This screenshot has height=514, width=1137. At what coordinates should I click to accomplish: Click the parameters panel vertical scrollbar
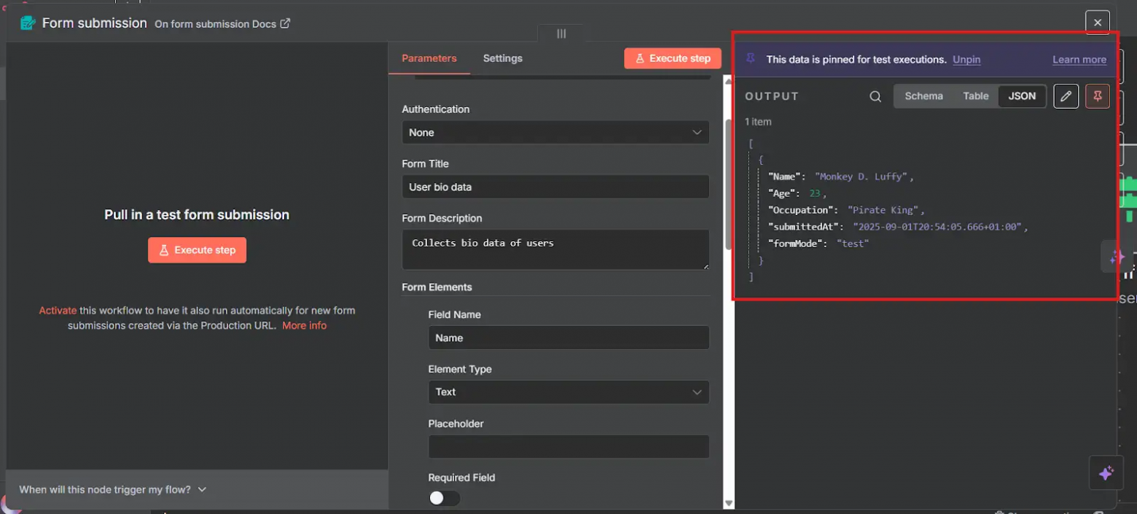click(x=728, y=182)
